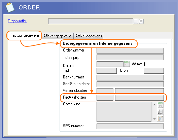Click the document-with-plus icon beside Opmerking
This screenshot has width=178, height=140.
[x=161, y=112]
